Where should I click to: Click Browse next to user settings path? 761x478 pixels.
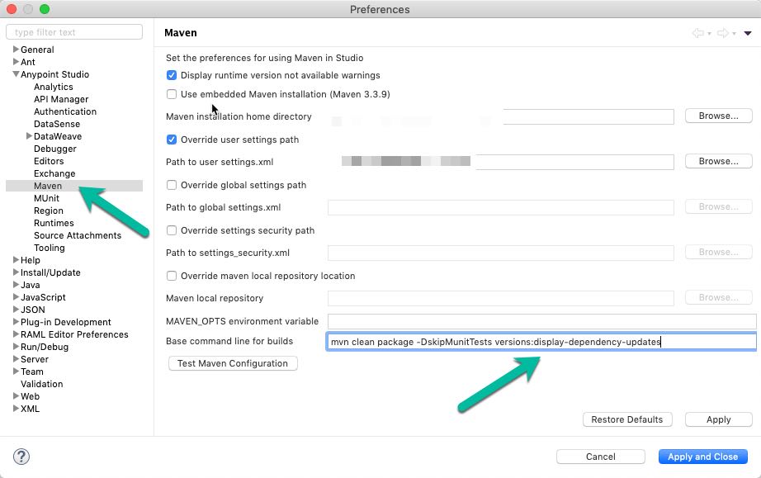(717, 160)
